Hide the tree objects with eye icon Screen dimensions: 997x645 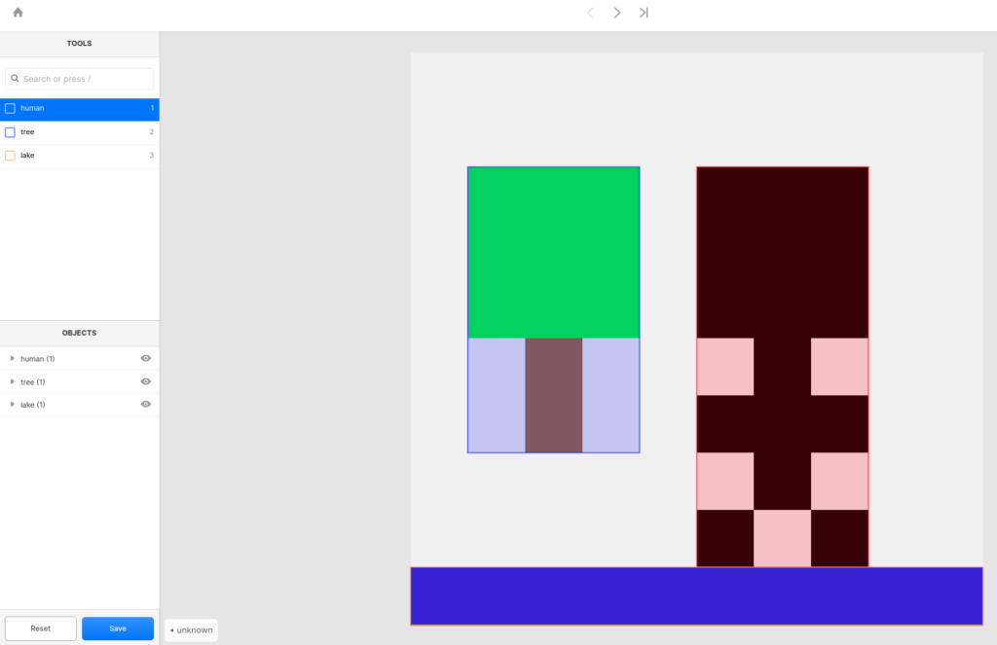tap(146, 382)
